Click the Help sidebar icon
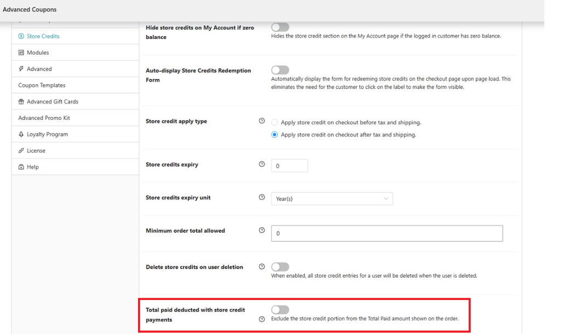This screenshot has height=334, width=561. point(21,167)
